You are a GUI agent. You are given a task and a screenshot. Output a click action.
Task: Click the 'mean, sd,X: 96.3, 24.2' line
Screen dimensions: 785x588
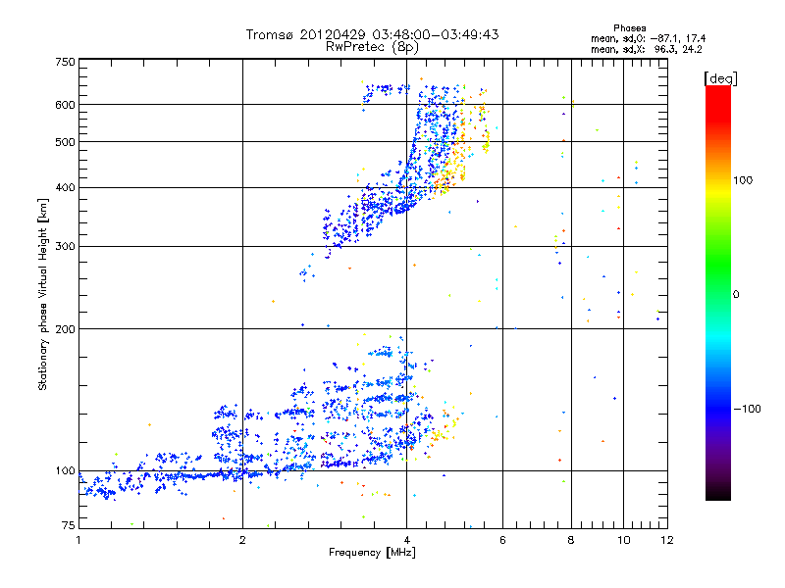(647, 49)
